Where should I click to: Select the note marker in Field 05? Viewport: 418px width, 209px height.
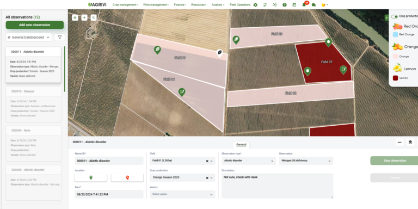(182, 92)
